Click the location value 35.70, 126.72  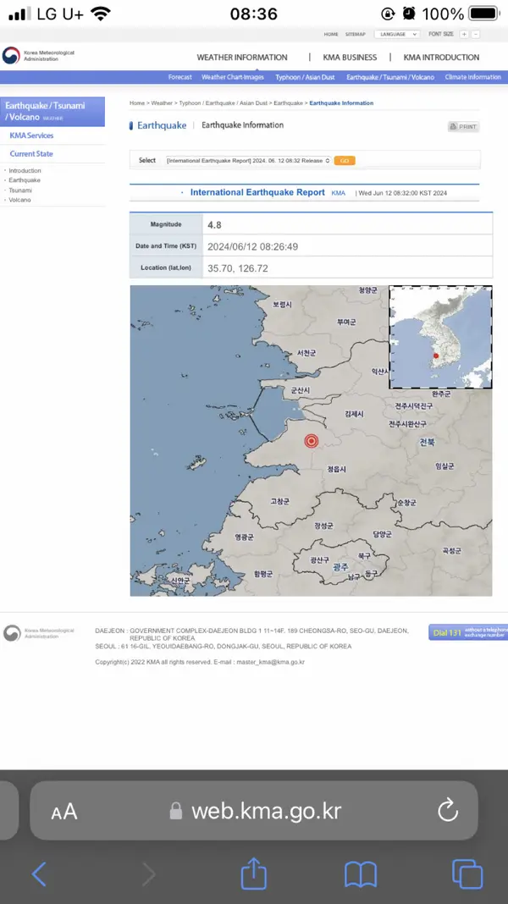tap(238, 268)
